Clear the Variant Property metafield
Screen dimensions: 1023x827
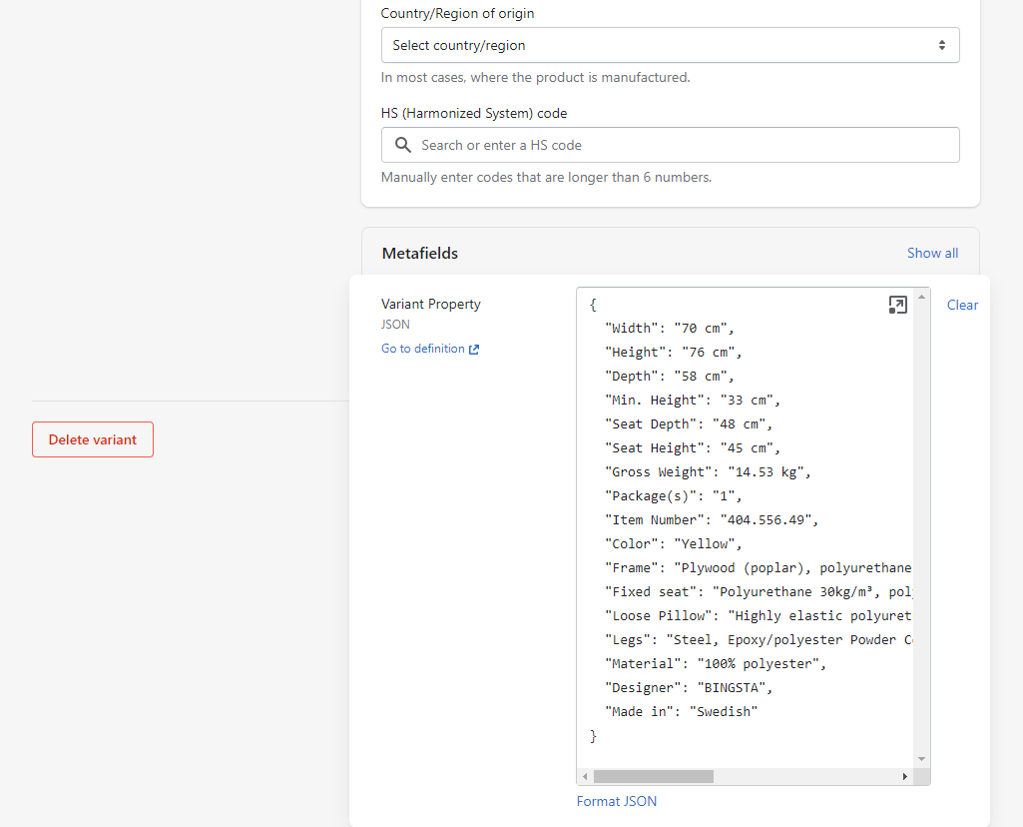[x=962, y=305]
